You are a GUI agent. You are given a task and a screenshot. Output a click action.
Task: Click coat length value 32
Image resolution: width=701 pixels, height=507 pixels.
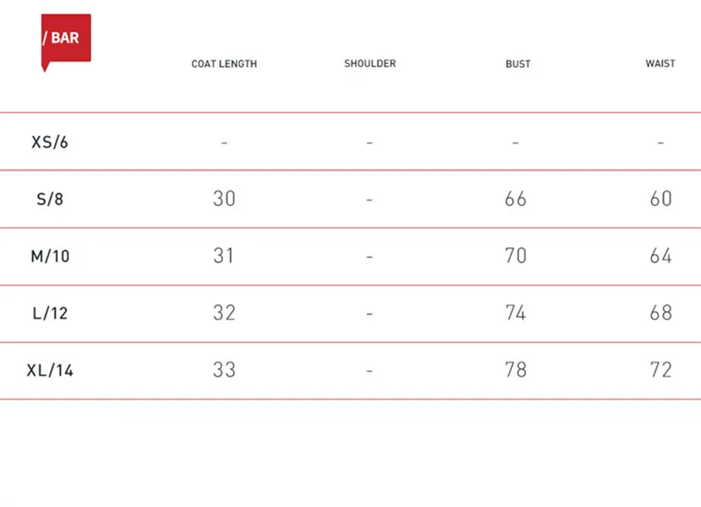pyautogui.click(x=224, y=313)
